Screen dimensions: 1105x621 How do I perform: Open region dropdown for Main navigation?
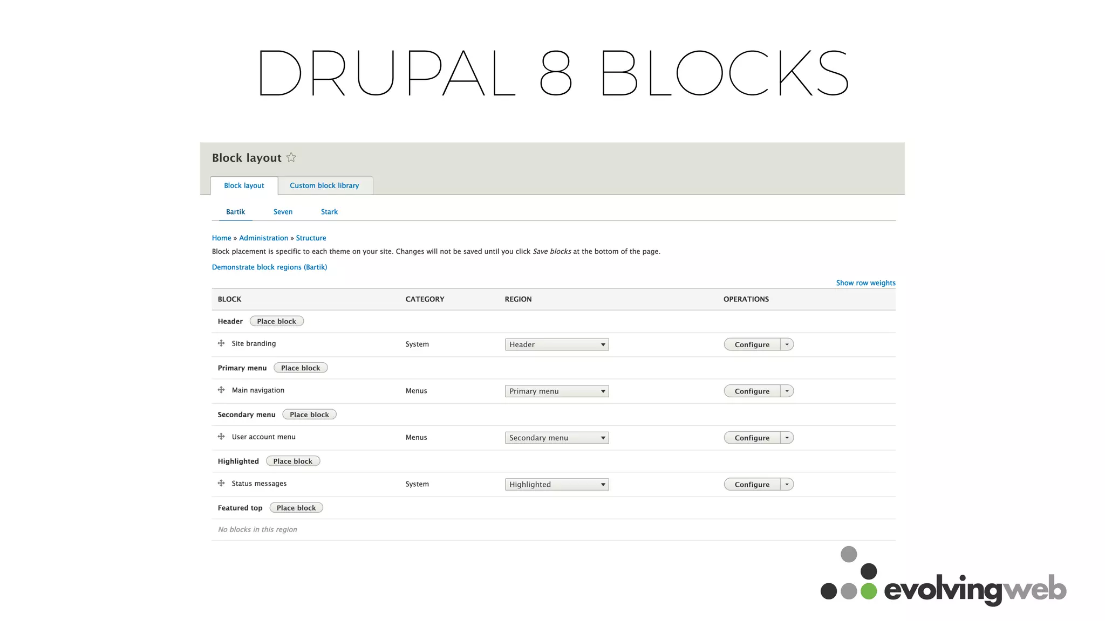point(557,391)
